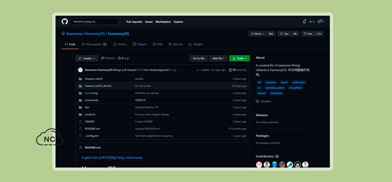Open the master branch dropdown
This screenshot has height=182, width=392.
coord(87,58)
